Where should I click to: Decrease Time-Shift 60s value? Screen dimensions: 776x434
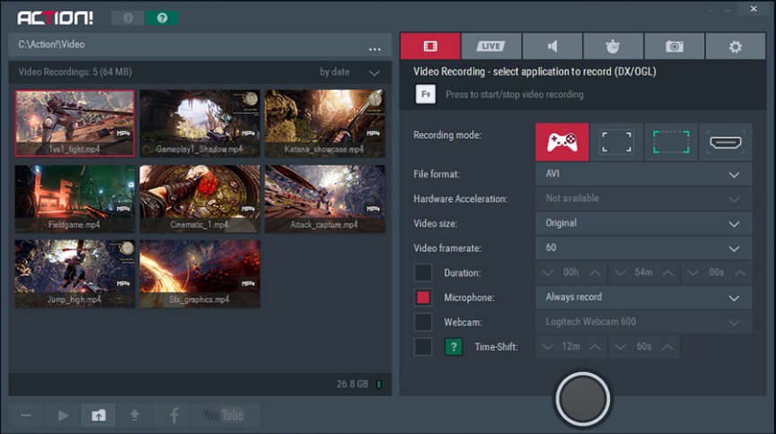tap(620, 347)
